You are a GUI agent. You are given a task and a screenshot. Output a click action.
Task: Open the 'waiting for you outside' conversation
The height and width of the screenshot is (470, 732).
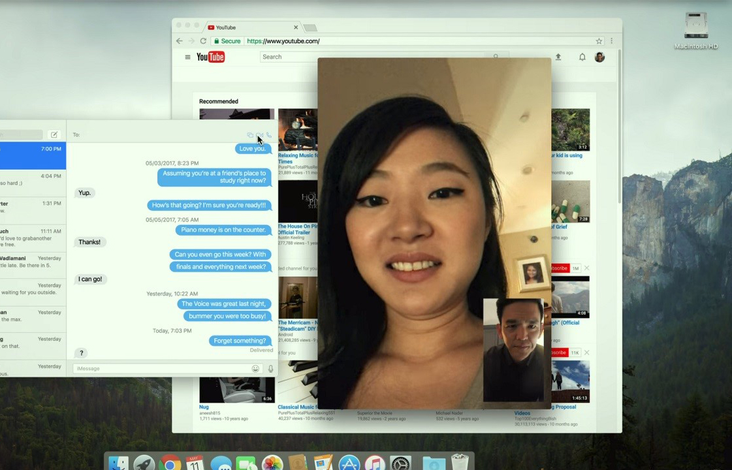click(33, 292)
